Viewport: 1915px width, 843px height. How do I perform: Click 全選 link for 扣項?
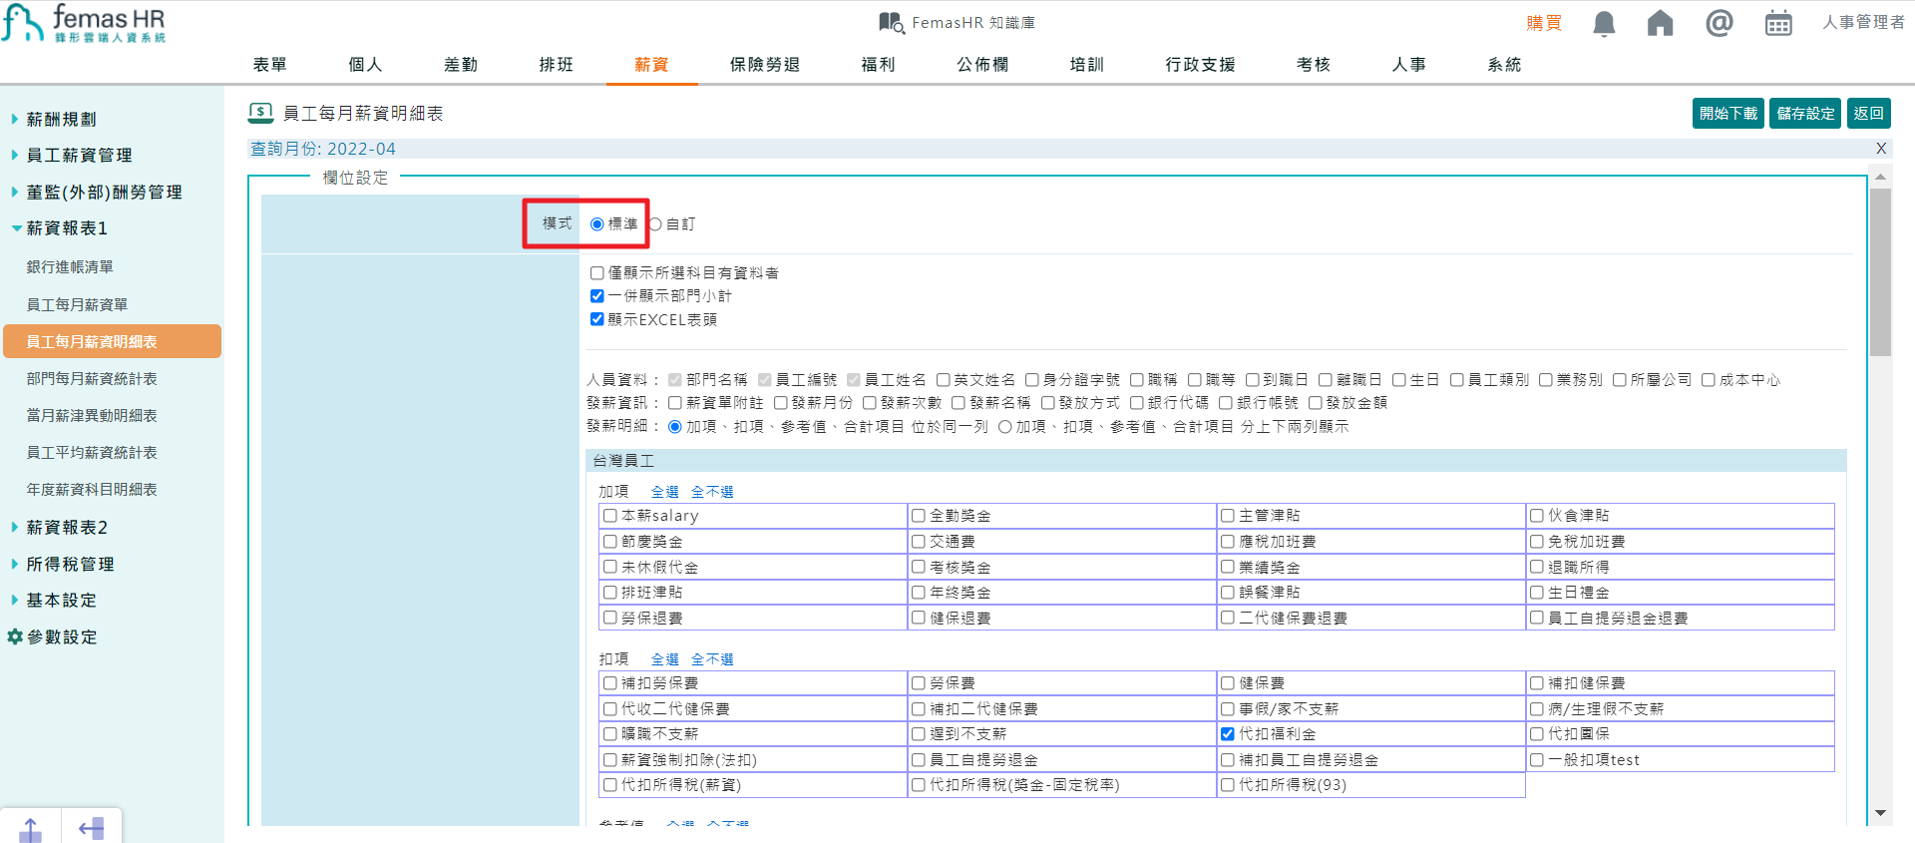[664, 659]
